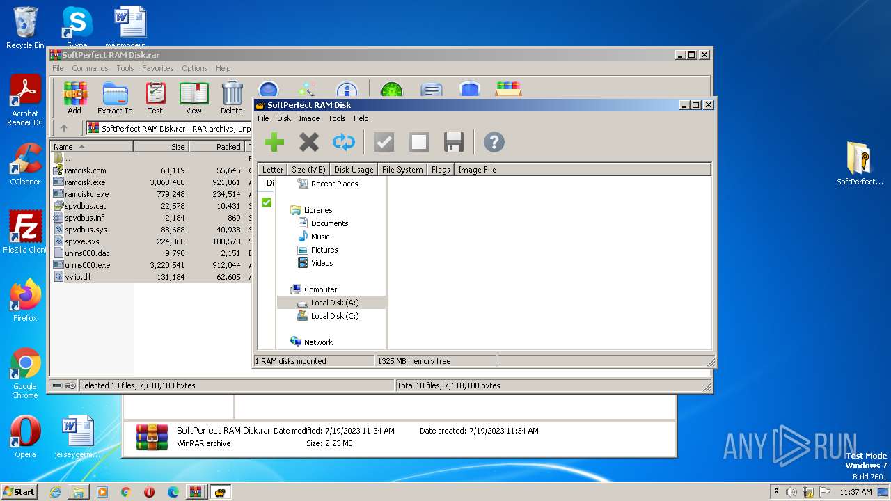This screenshot has height=501, width=891.
Task: Click View in WinRAR toolbar
Action: [x=194, y=97]
